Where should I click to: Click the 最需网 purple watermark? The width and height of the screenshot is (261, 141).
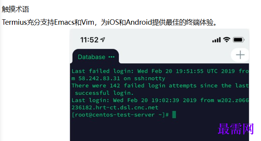pos(236,129)
